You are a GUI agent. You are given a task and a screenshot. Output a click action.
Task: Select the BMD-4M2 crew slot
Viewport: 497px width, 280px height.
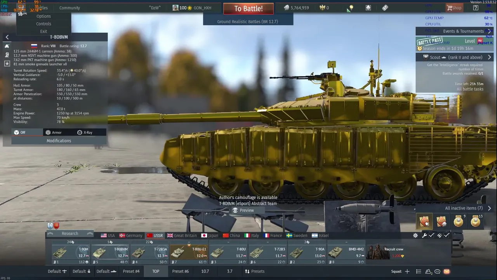point(347,252)
